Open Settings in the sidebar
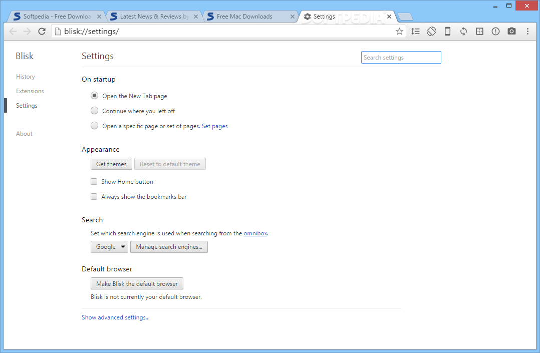Image resolution: width=540 pixels, height=353 pixels. 27,105
